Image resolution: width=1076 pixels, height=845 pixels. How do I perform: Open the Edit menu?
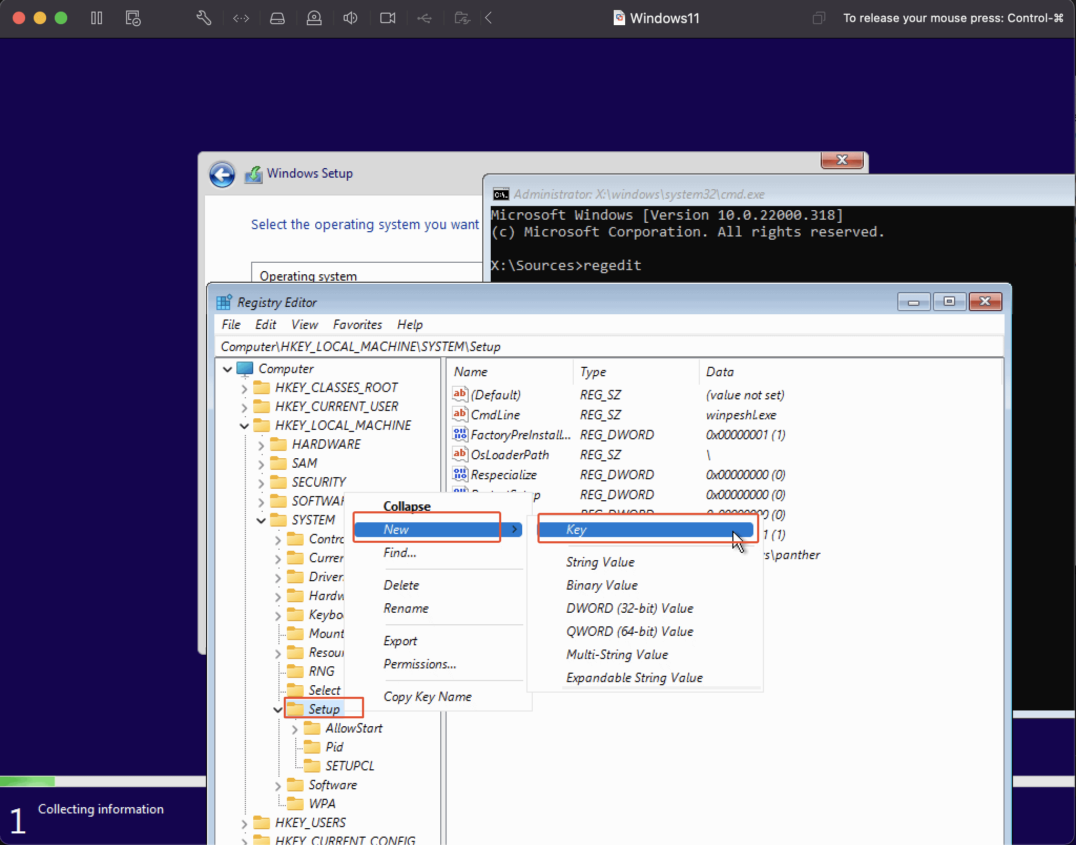click(x=265, y=325)
